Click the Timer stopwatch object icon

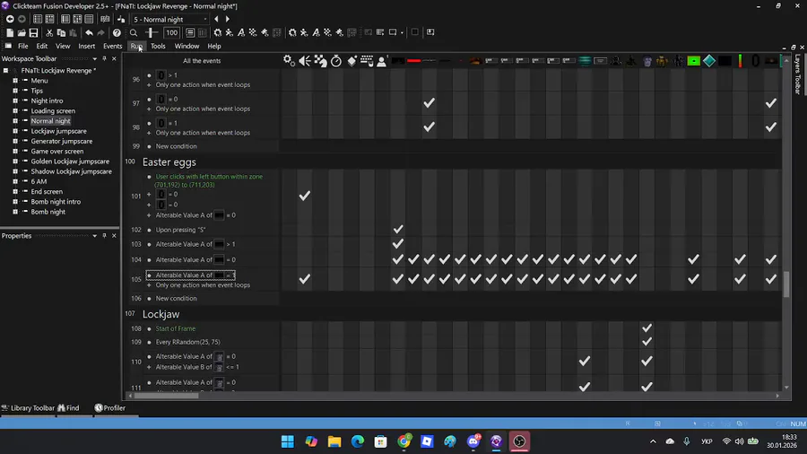(336, 61)
